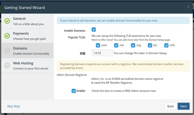Click the 'eNom Domain Registrar' heading
The width and height of the screenshot is (194, 115).
pyautogui.click(x=72, y=75)
